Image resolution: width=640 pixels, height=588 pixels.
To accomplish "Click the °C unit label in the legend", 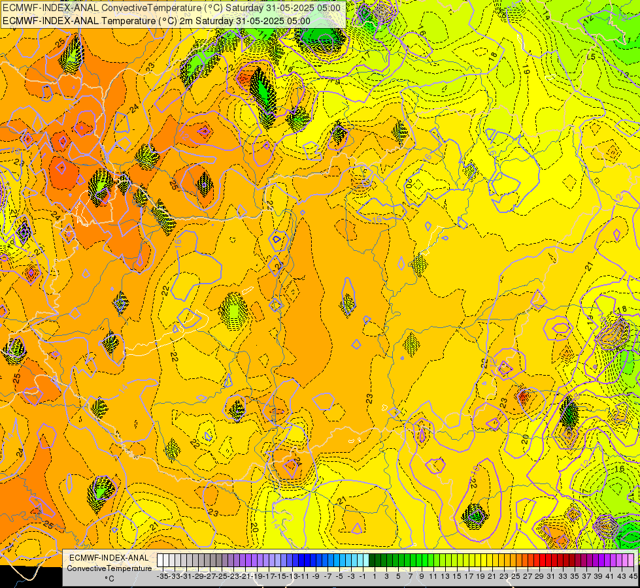I will pyautogui.click(x=109, y=579).
